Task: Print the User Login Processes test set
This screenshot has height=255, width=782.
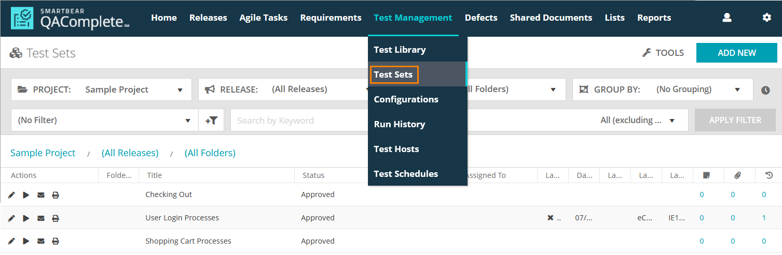Action: [56, 218]
